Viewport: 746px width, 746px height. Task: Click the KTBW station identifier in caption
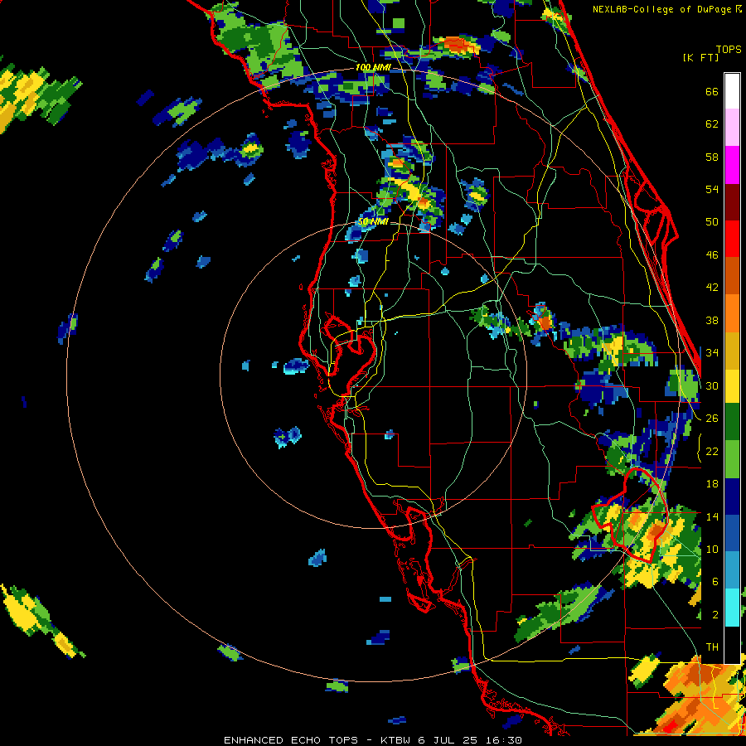(395, 740)
